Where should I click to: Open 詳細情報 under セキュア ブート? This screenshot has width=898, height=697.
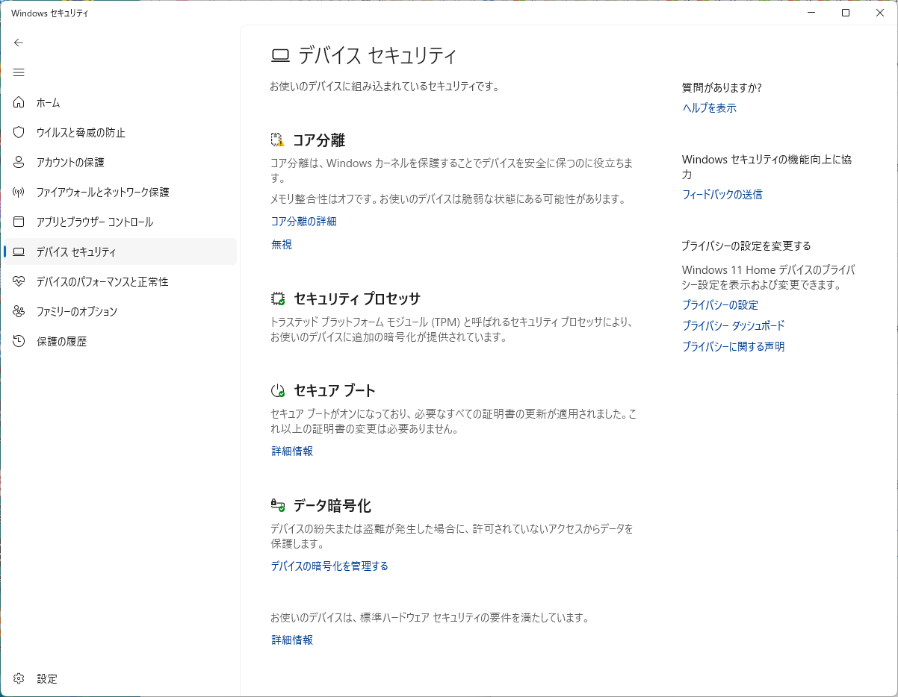[x=292, y=451]
